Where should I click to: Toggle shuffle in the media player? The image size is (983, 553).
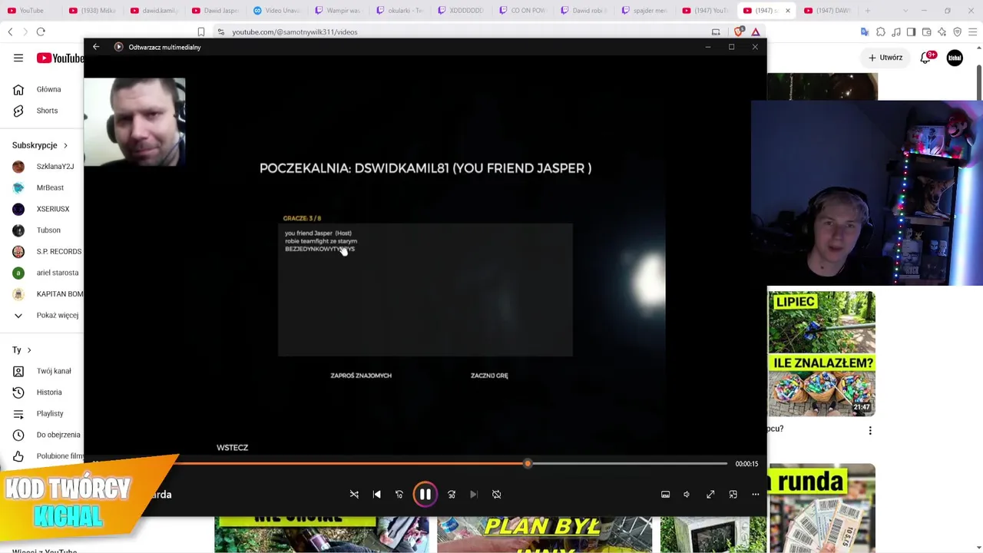click(354, 495)
